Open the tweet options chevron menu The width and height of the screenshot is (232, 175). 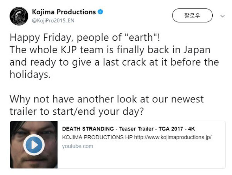[x=223, y=16]
